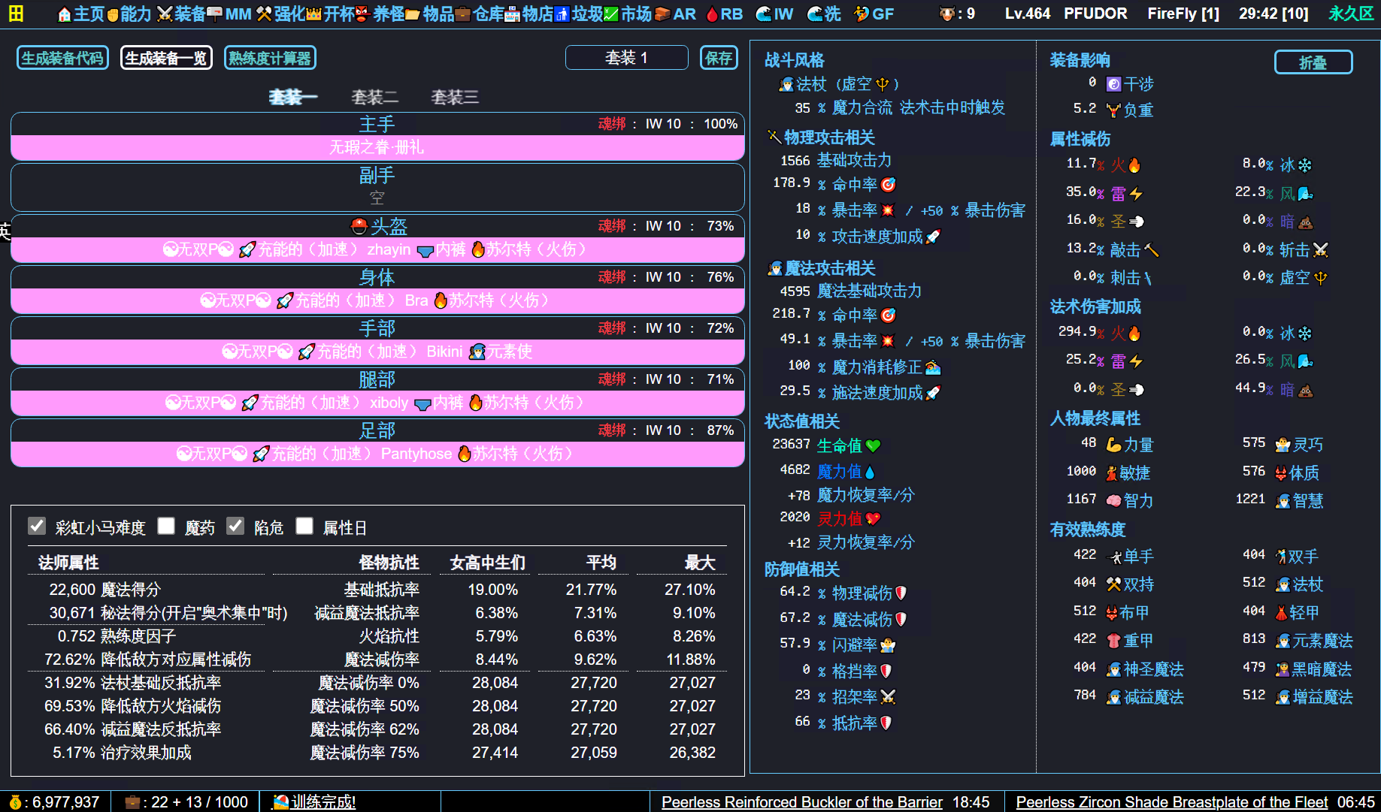1381x812 pixels.
Task: Expand the 身体 body slot header
Action: click(377, 277)
